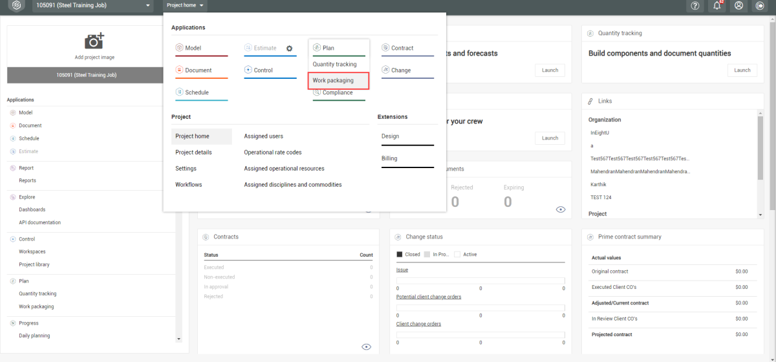Toggle the eye icon in documents panel
The width and height of the screenshot is (776, 362).
[561, 209]
